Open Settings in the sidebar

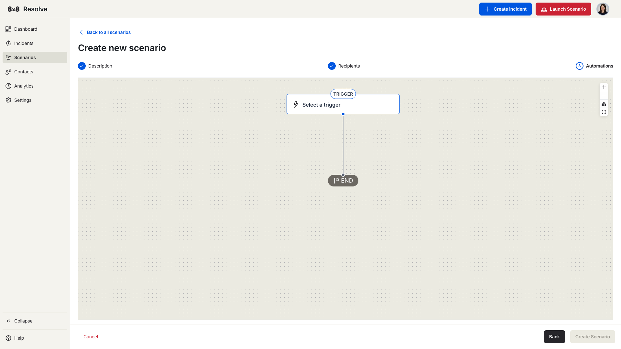[x=35, y=100]
